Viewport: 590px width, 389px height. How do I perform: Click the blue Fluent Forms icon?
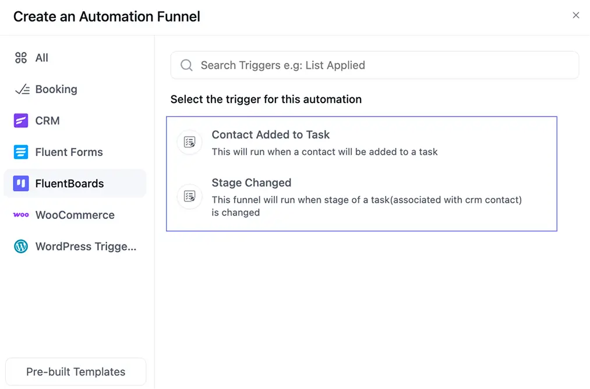(21, 152)
